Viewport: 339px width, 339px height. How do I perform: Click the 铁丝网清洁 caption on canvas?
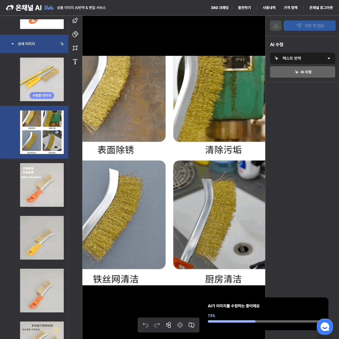[x=116, y=279]
